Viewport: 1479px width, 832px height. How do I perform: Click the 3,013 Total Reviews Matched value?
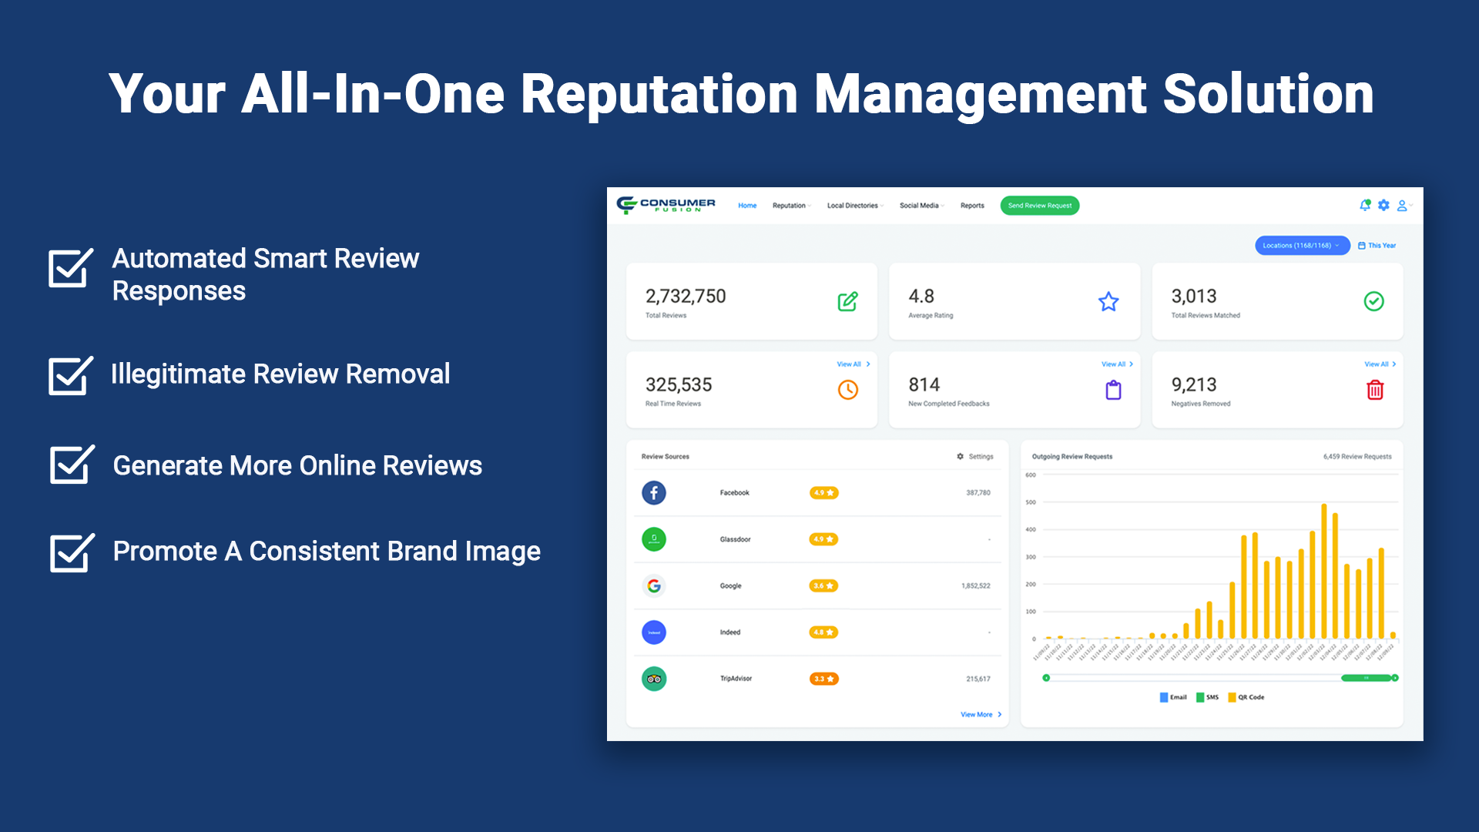pos(1194,296)
